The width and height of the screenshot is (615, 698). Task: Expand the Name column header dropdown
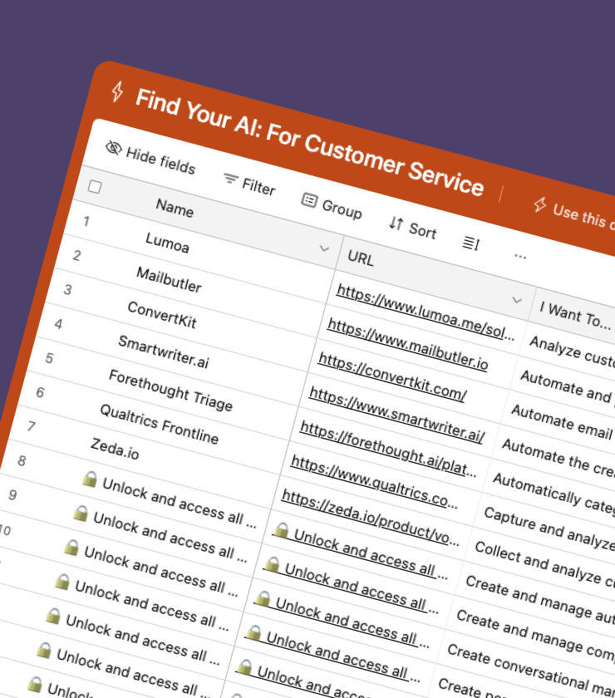click(324, 248)
